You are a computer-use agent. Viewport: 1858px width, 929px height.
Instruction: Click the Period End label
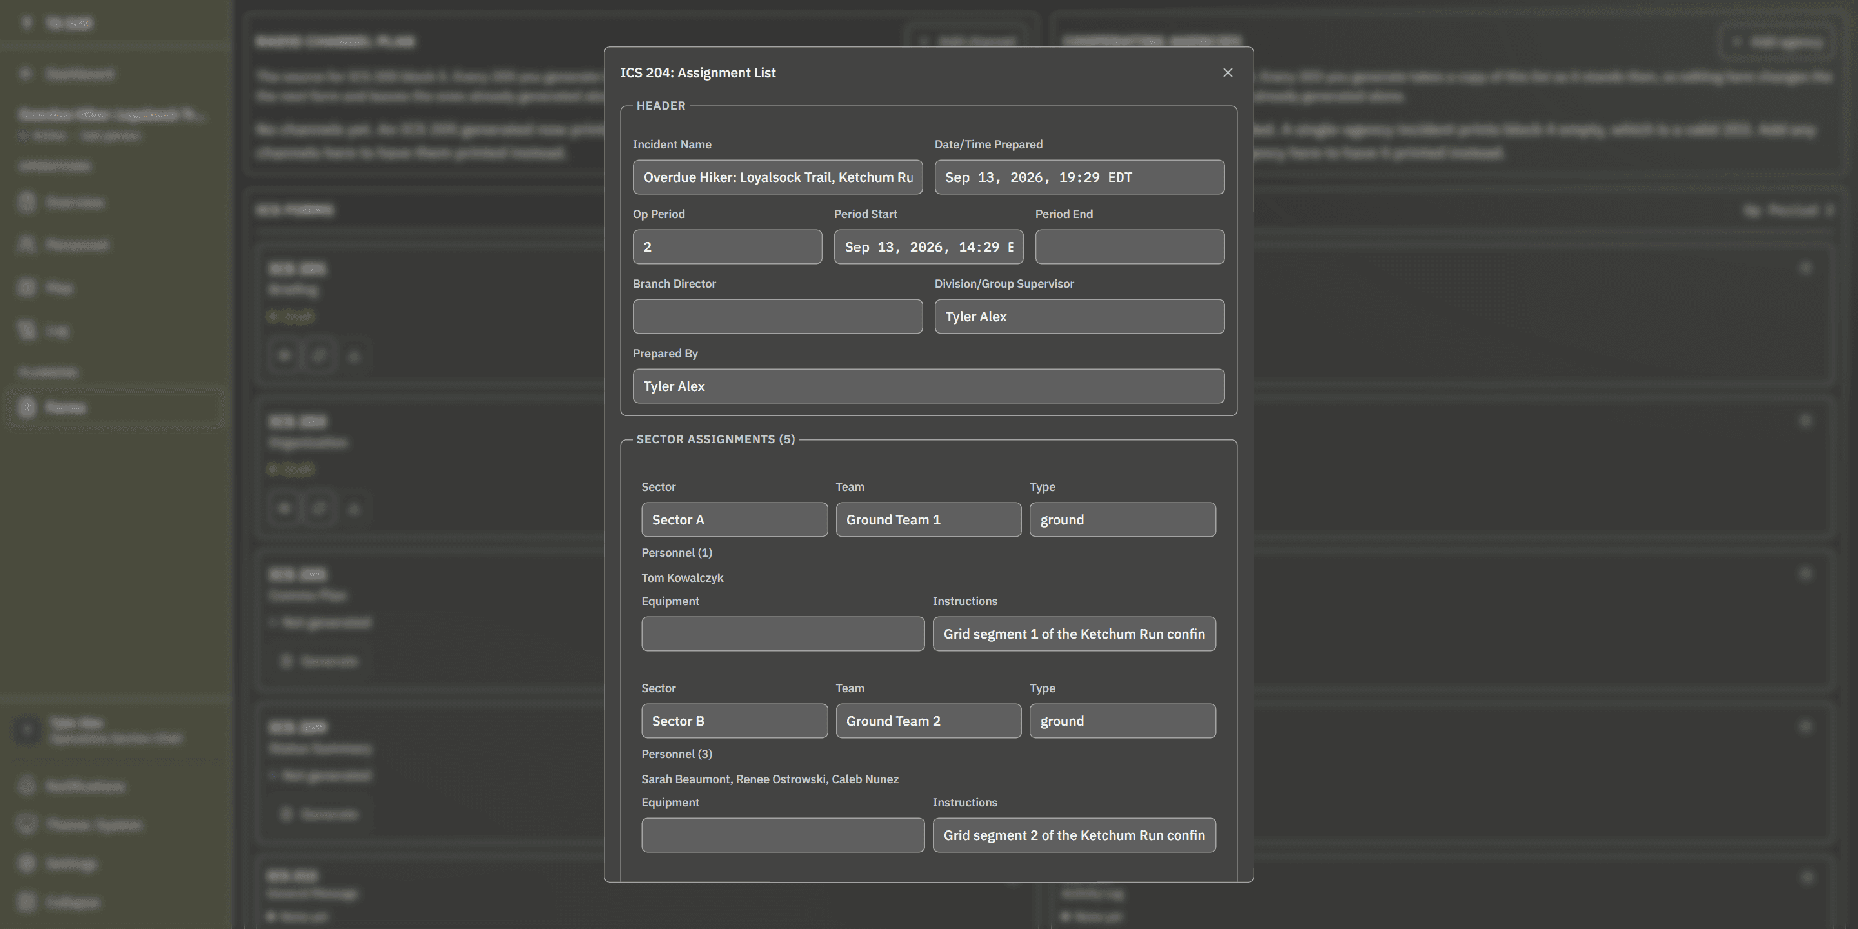1064,214
